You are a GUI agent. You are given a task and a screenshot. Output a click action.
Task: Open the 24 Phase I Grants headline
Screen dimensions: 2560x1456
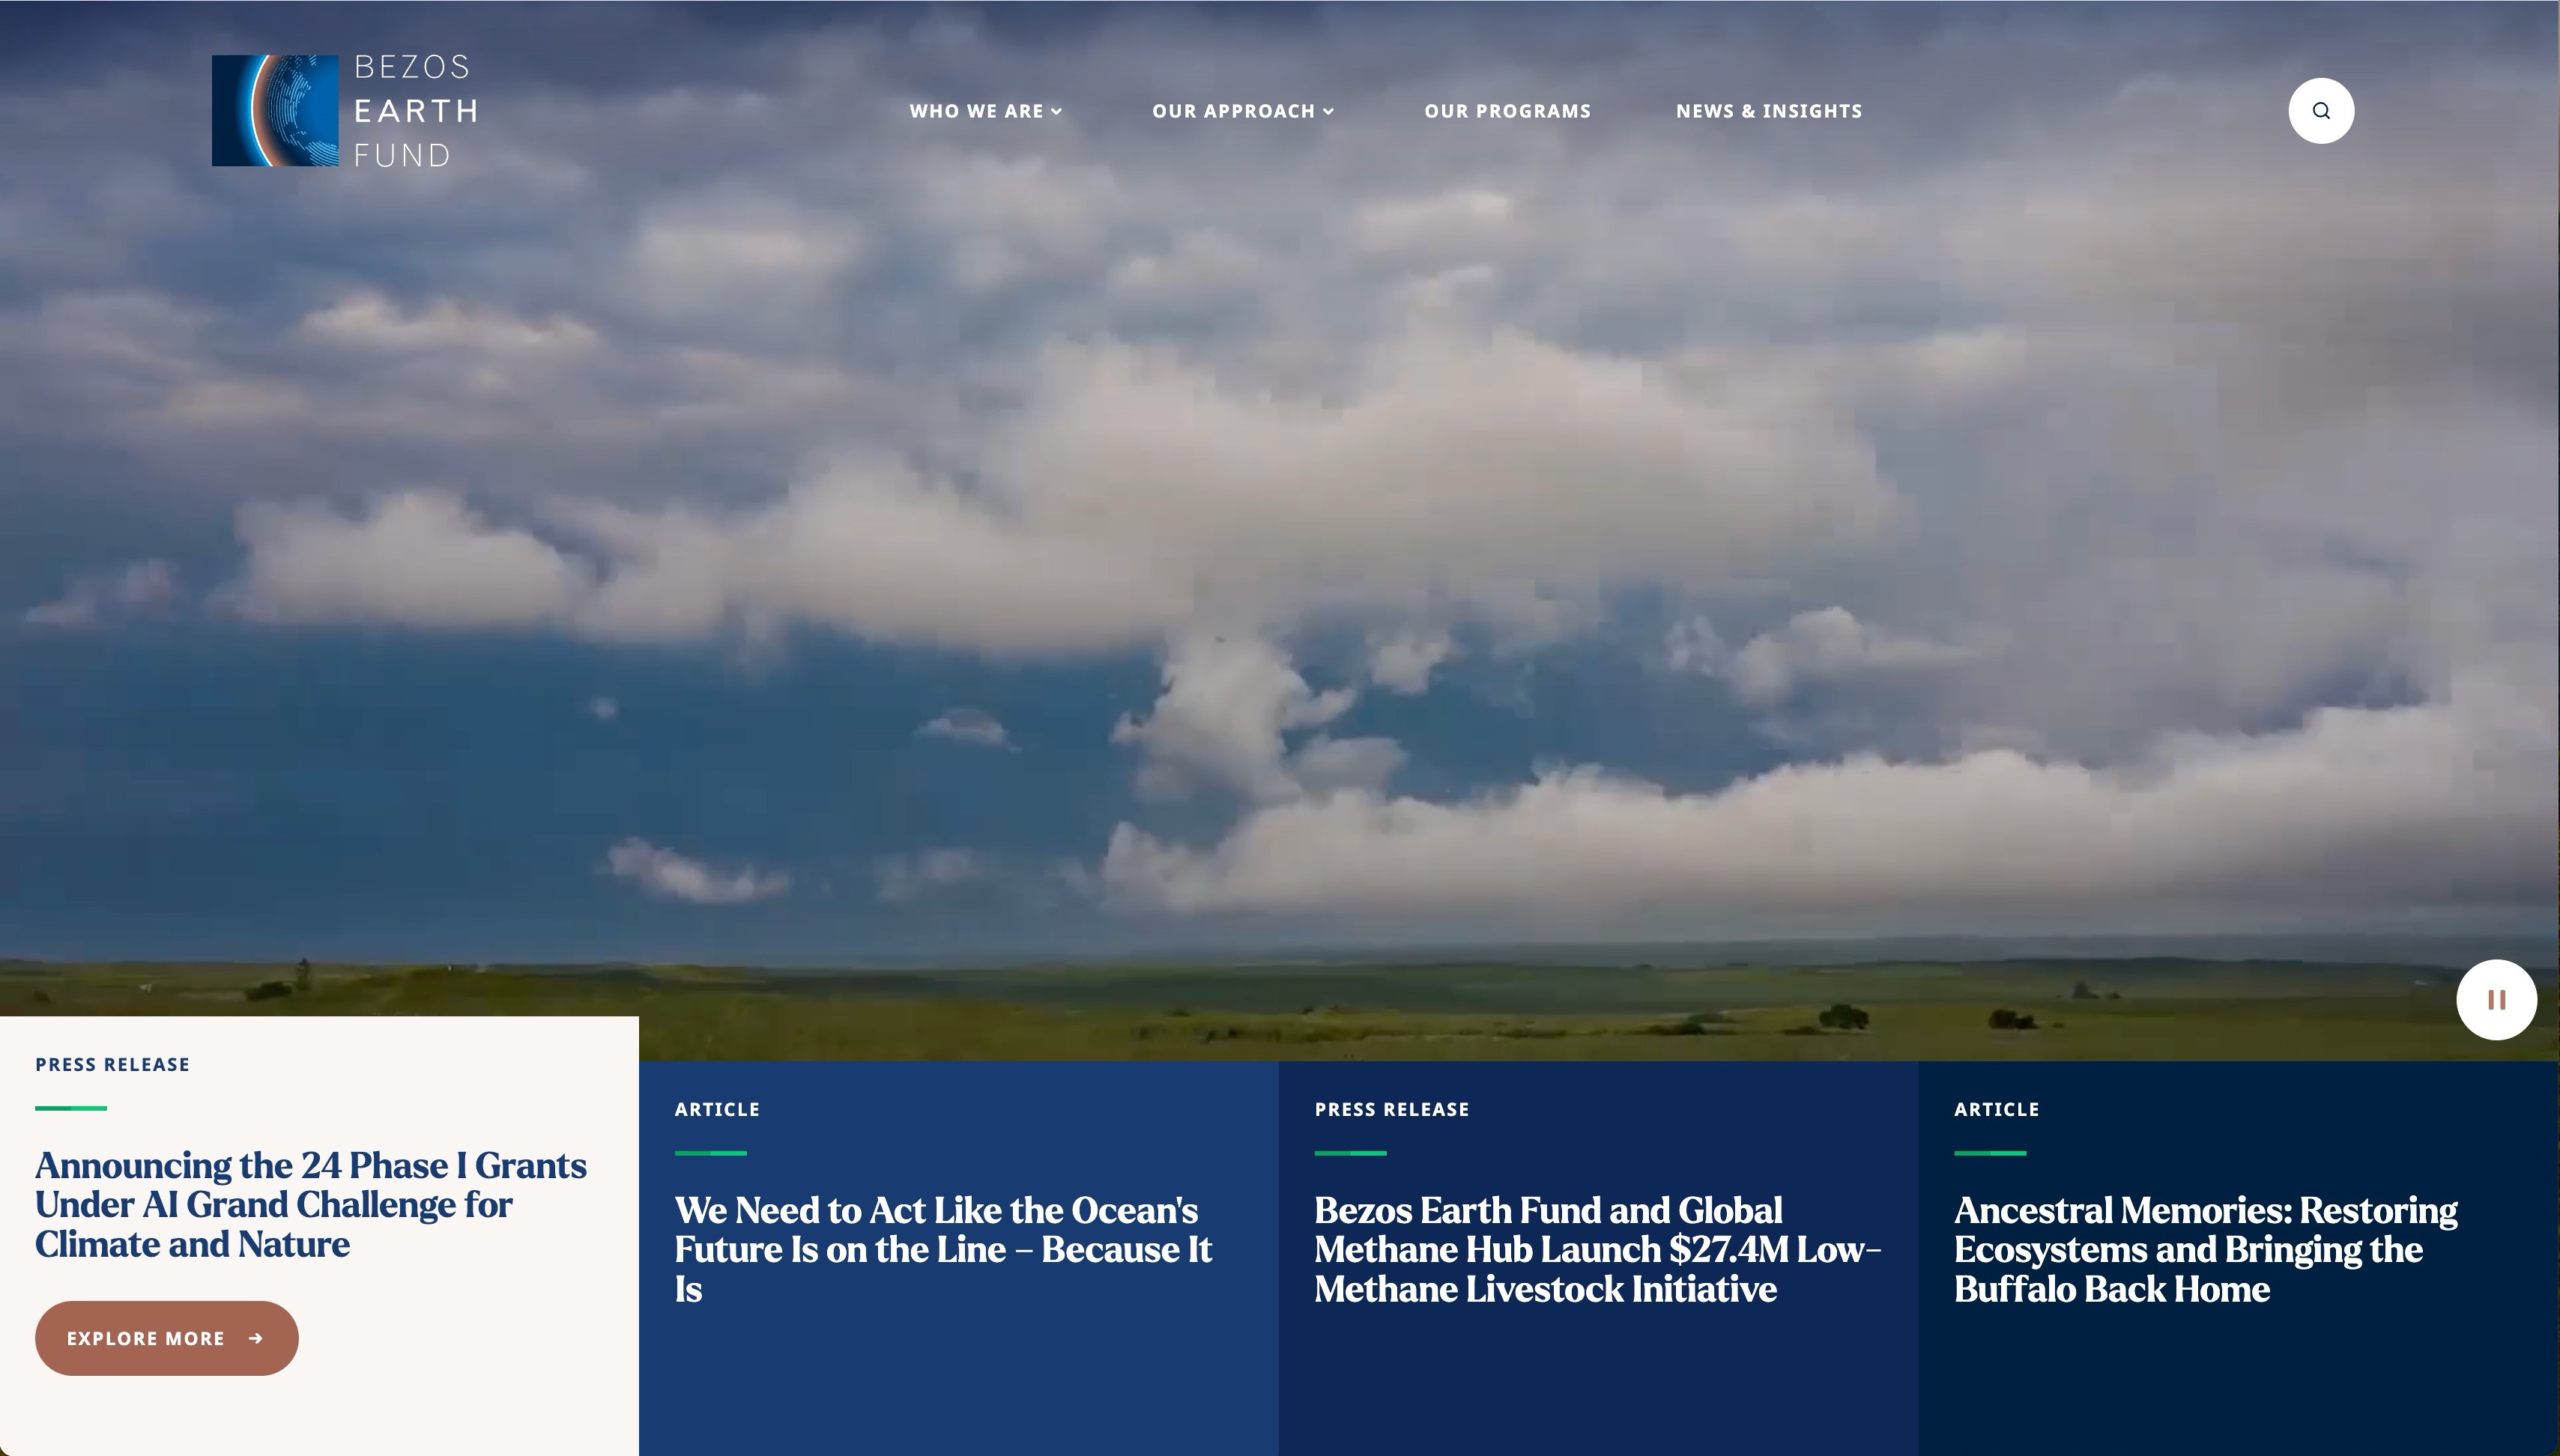[310, 1205]
